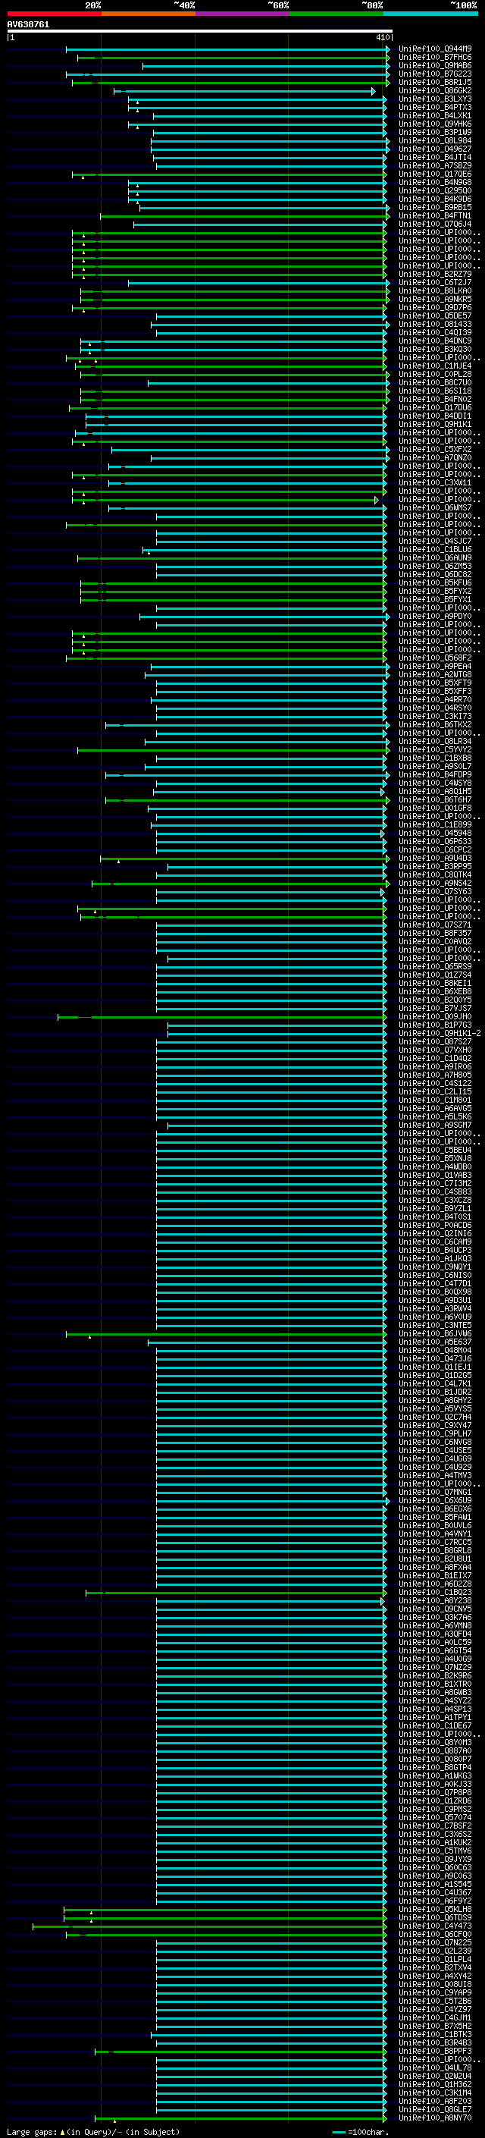The width and height of the screenshot is (485, 2138).
Task: Select the UniRef100_B4N9G8 label
Action: (x=435, y=183)
